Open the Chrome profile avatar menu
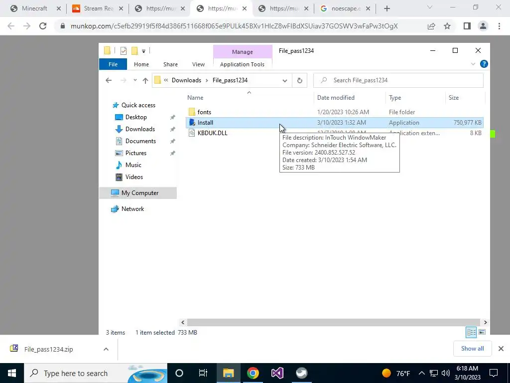 [483, 26]
